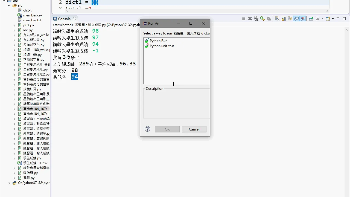Click the Display Selected Console monitor icon
The image size is (350, 197).
[318, 19]
